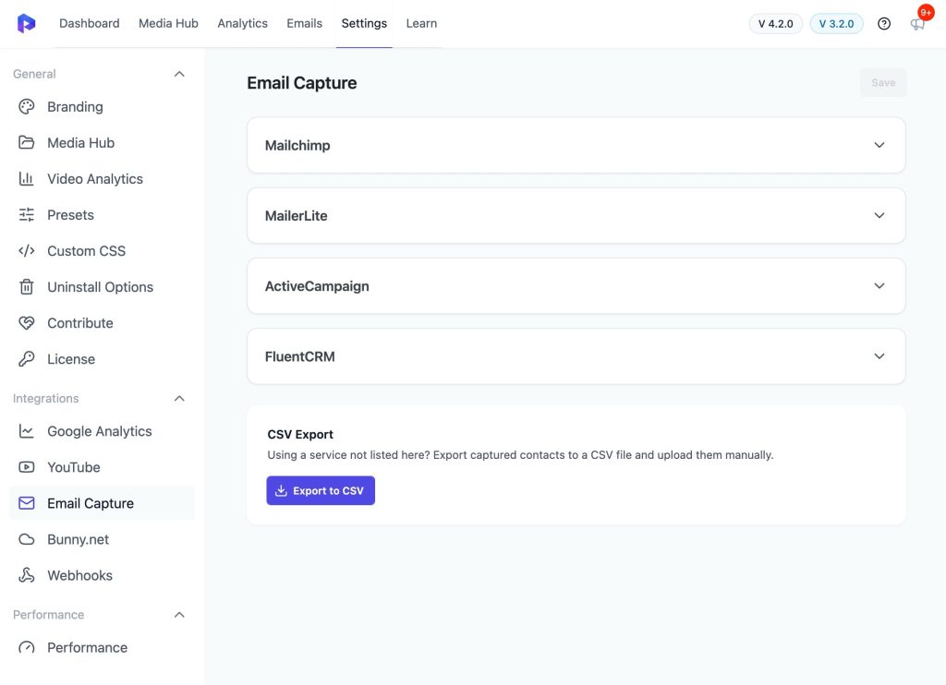Click the CSV export description text
Viewport: 946px width, 685px height.
coord(520,454)
